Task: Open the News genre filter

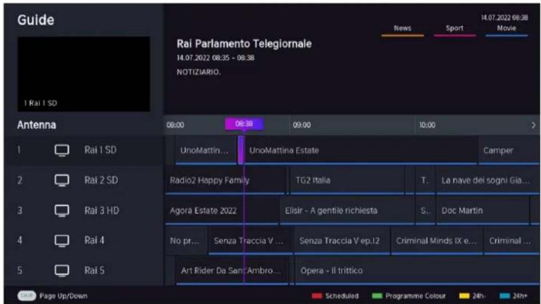Action: click(x=402, y=29)
